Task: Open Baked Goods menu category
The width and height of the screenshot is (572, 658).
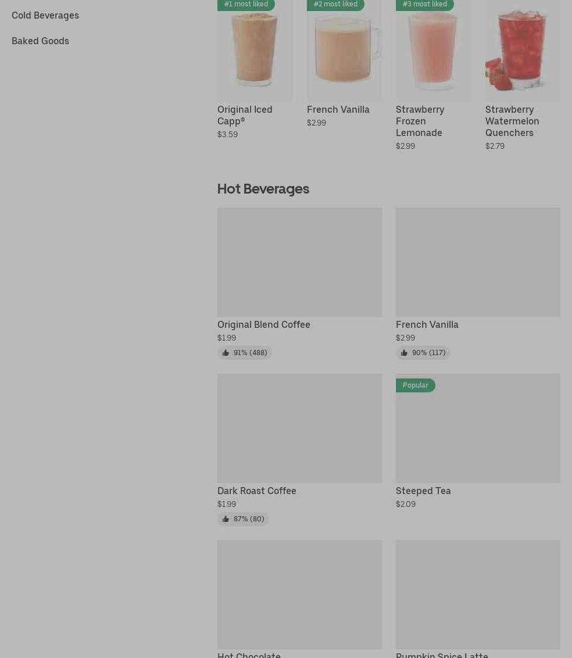Action: pos(40,41)
